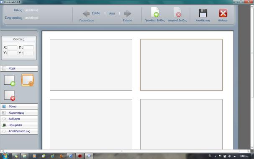Click the horizontal scrollbar right arrow

249,151
